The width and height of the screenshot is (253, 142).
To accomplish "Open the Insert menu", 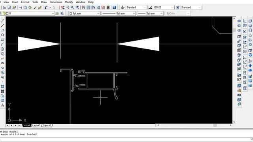I will [15, 2].
